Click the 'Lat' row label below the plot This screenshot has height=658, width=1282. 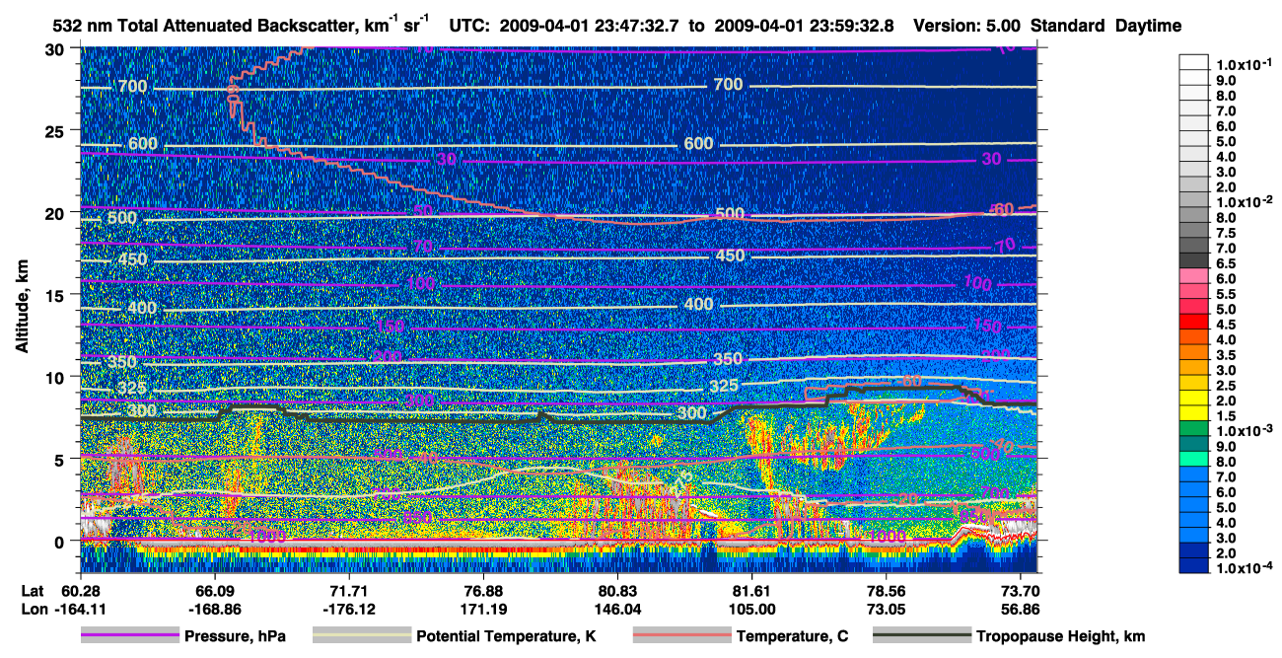pos(32,590)
